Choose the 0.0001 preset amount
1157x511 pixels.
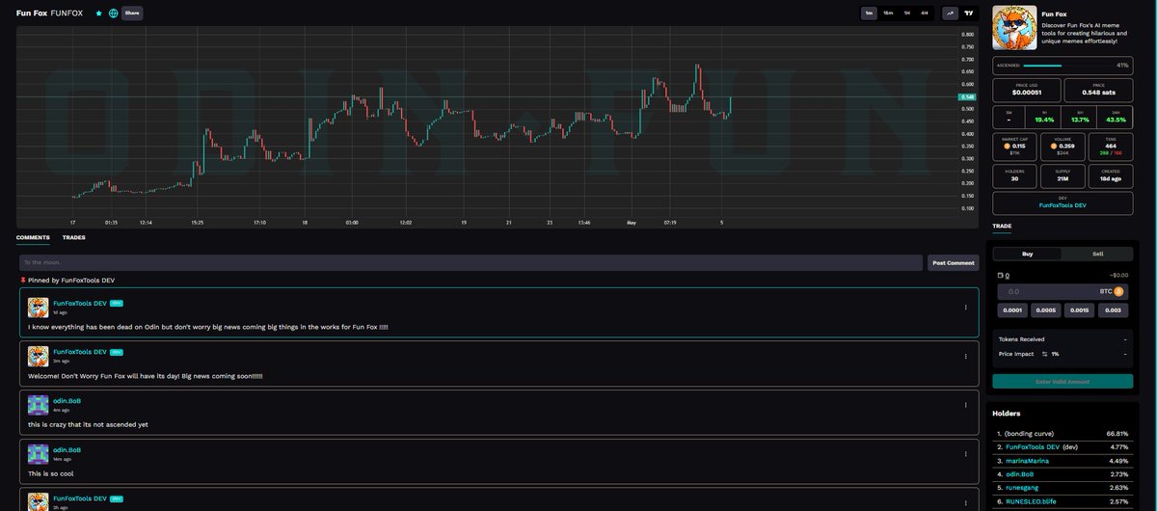pos(1011,310)
